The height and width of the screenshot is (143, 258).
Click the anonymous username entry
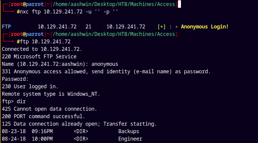(105, 64)
